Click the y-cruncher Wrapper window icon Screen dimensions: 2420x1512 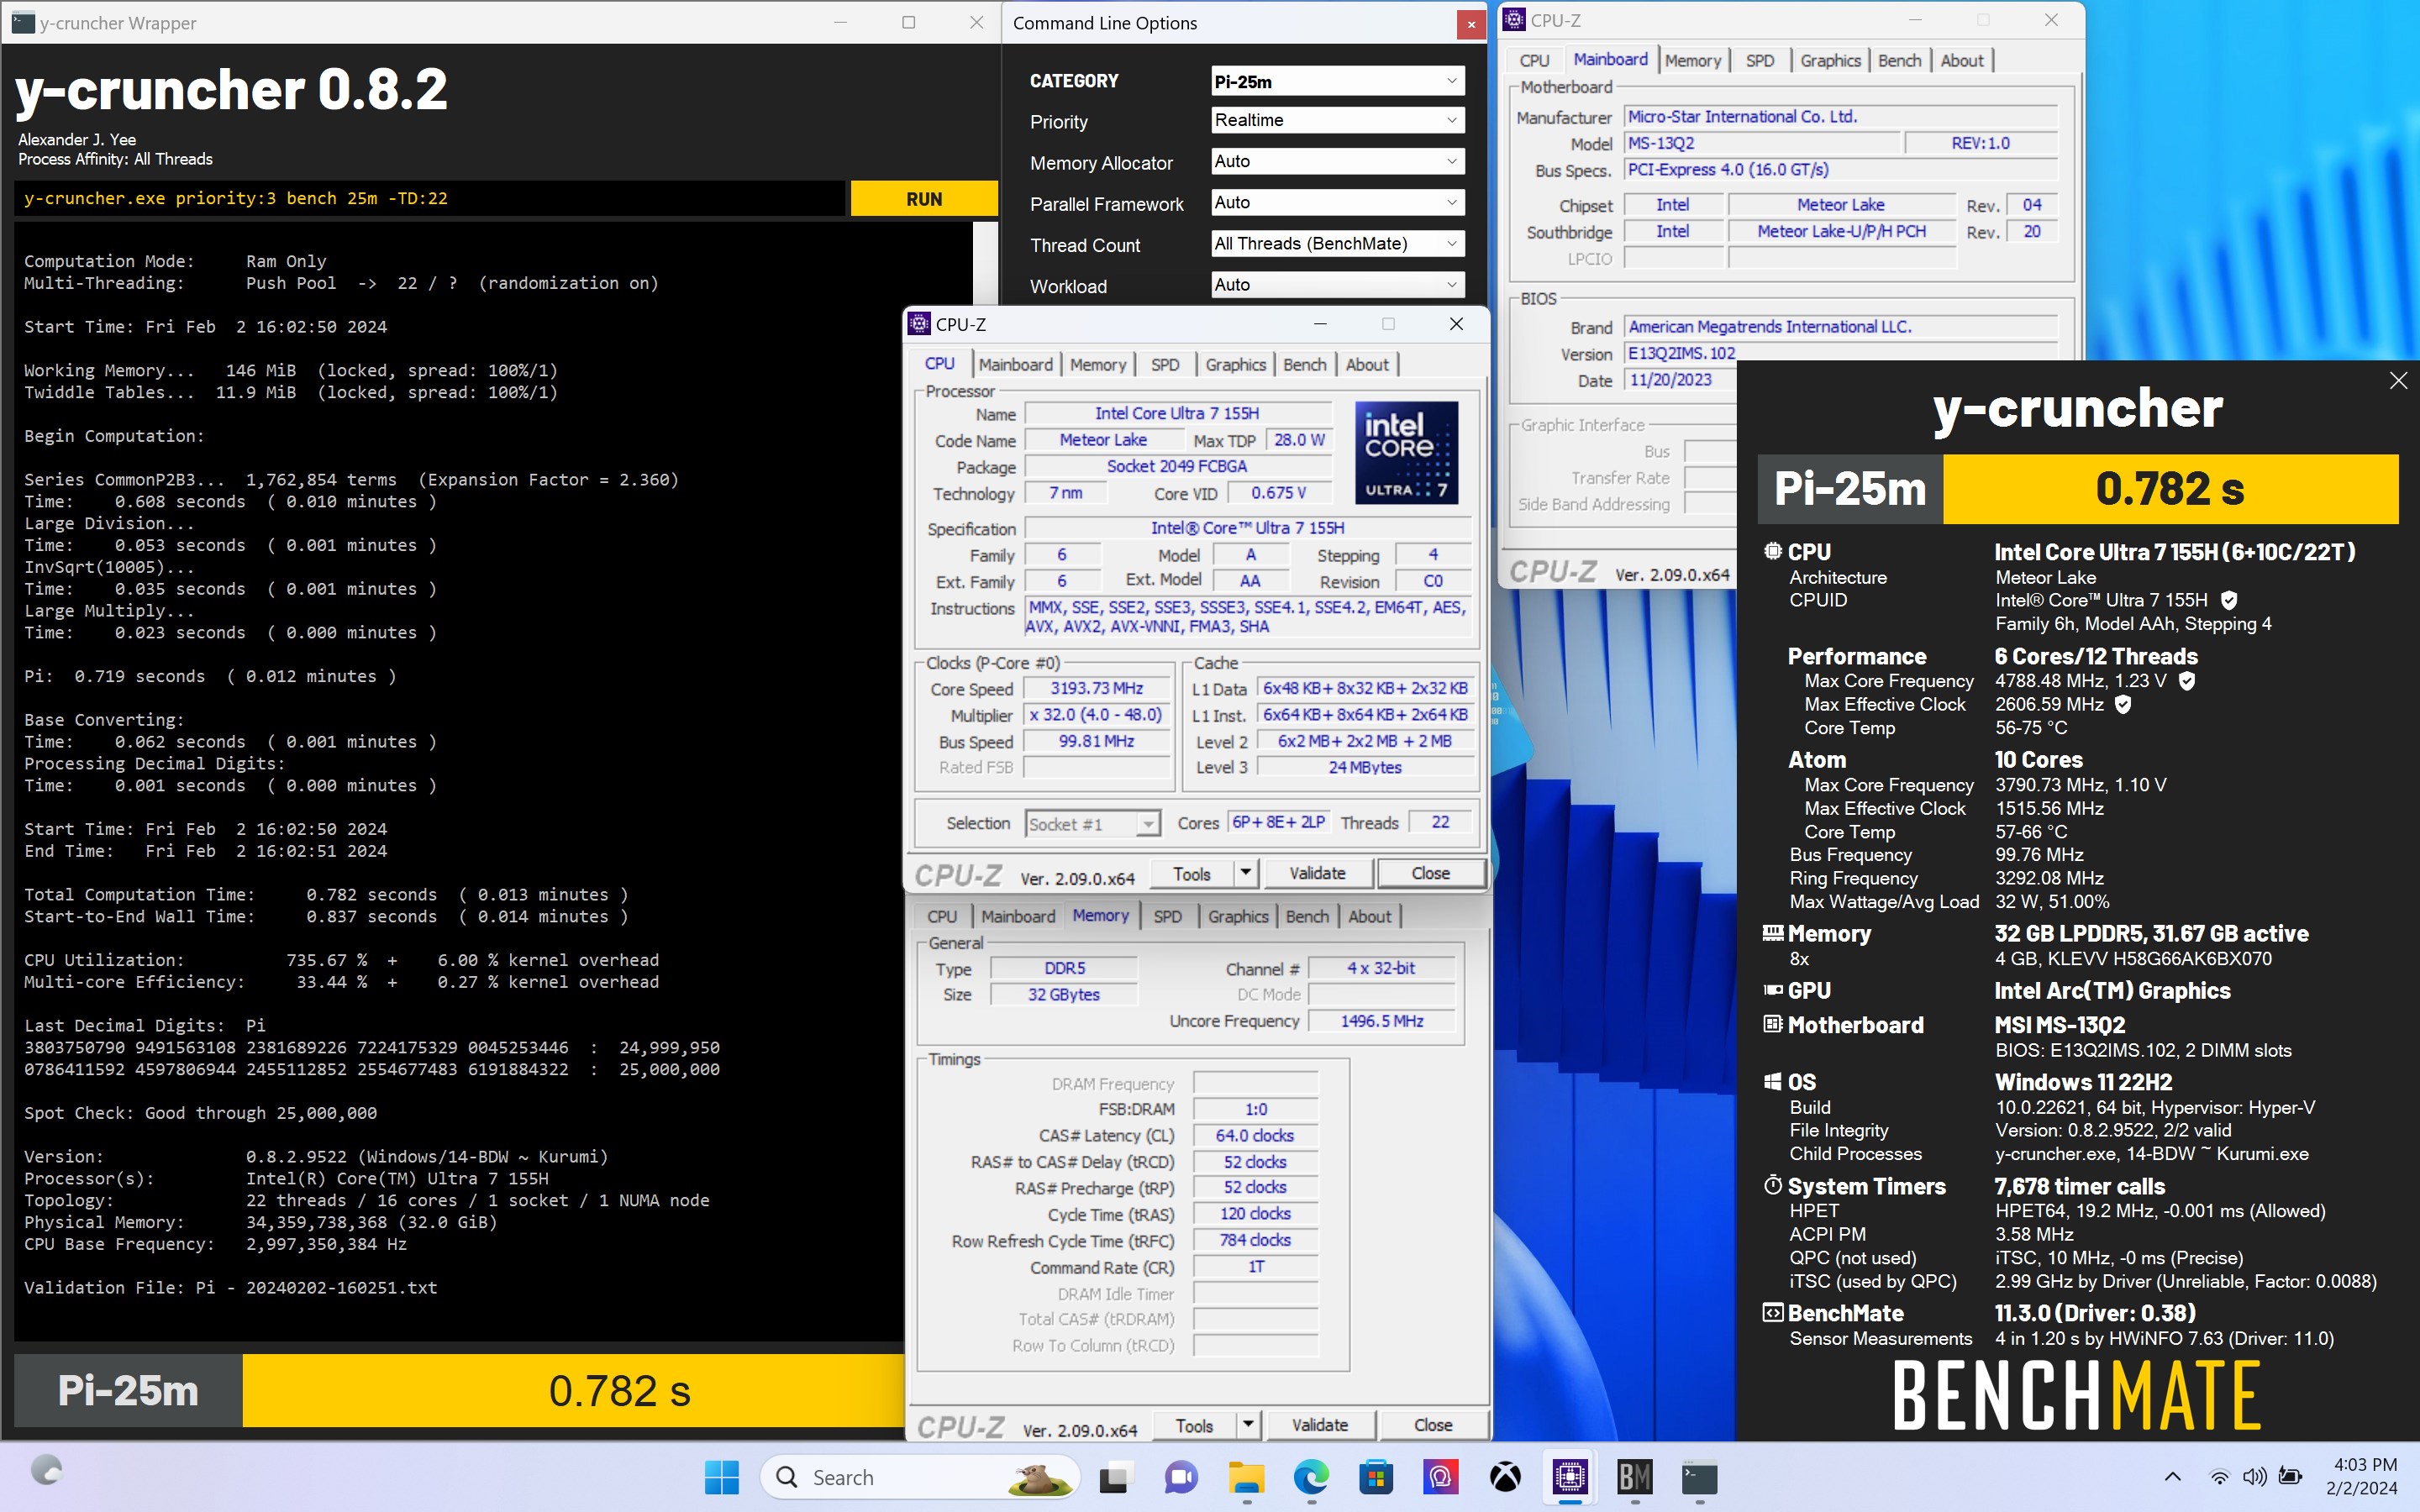point(22,22)
